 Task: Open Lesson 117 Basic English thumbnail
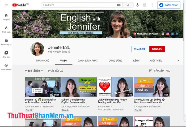(x=43, y=87)
